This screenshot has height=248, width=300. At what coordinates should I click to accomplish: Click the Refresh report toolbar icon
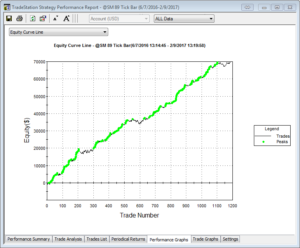click(x=33, y=18)
